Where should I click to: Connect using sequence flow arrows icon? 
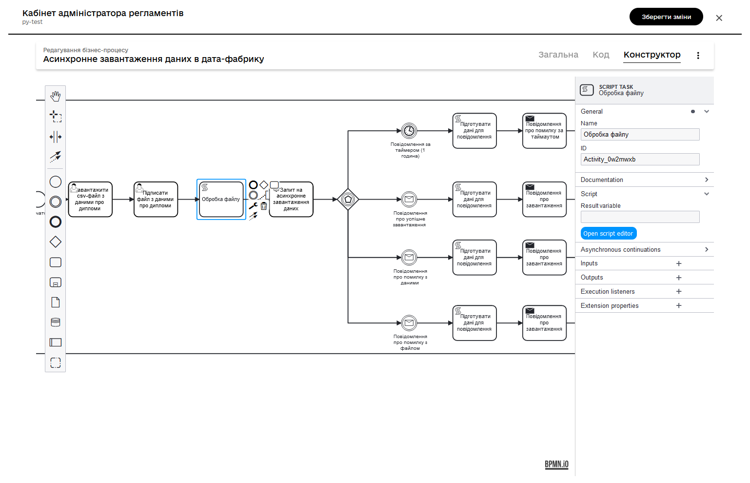tap(253, 216)
